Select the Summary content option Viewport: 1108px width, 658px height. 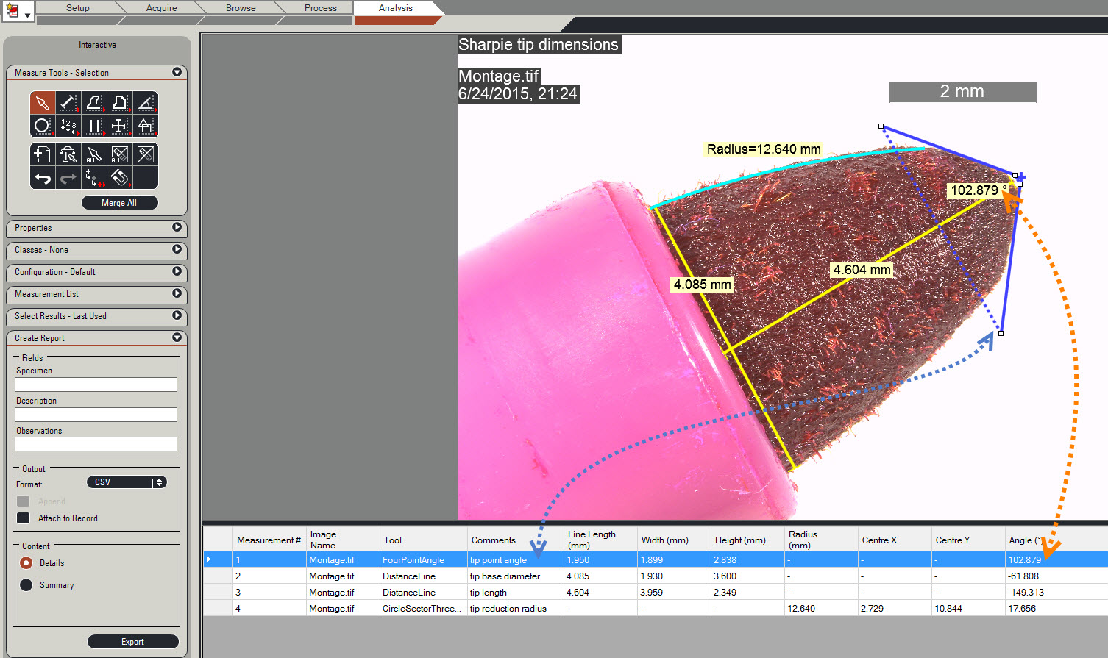coord(26,585)
